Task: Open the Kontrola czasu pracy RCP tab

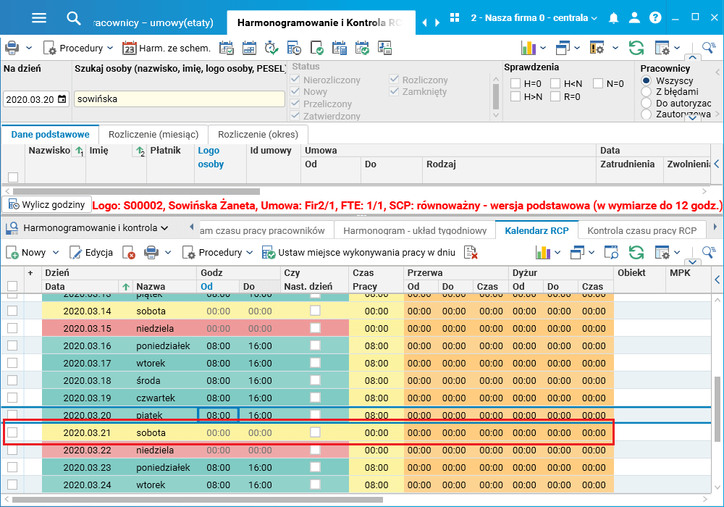Action: (x=641, y=231)
